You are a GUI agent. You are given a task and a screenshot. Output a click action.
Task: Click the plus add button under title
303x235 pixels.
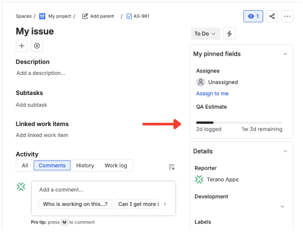[22, 46]
